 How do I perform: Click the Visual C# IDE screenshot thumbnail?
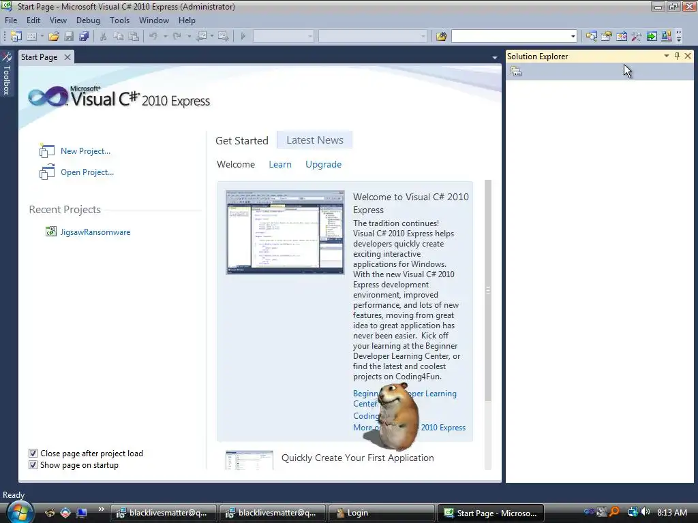tap(285, 232)
